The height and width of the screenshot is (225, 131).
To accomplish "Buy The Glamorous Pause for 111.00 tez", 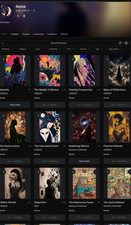I will tap(84, 217).
